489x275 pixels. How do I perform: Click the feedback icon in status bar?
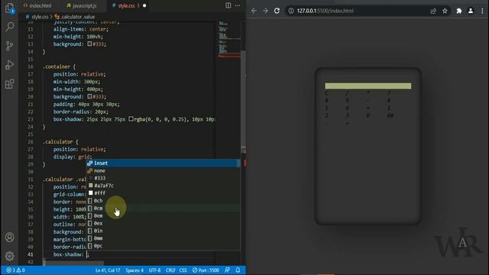(x=227, y=270)
